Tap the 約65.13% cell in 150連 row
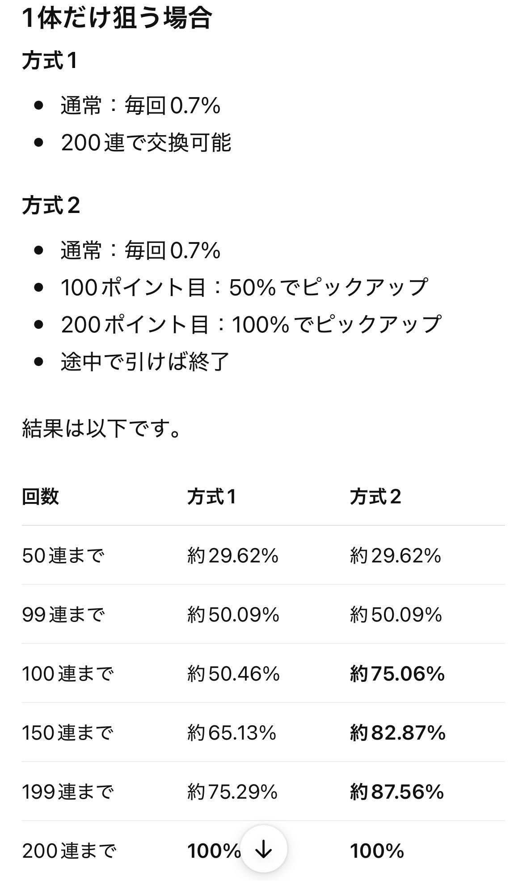The image size is (527, 881). [x=232, y=733]
